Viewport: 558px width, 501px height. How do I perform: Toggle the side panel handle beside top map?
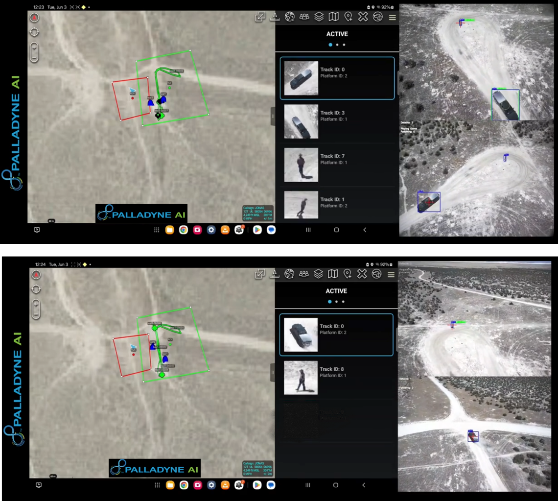pos(273,116)
